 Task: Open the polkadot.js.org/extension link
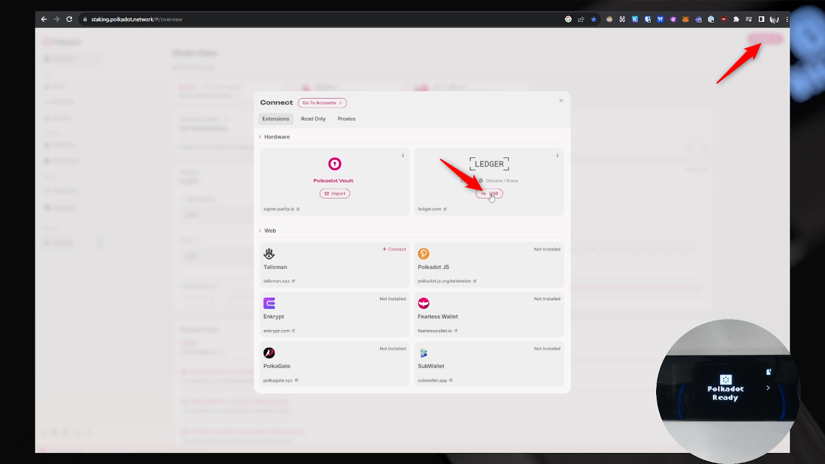(x=447, y=281)
